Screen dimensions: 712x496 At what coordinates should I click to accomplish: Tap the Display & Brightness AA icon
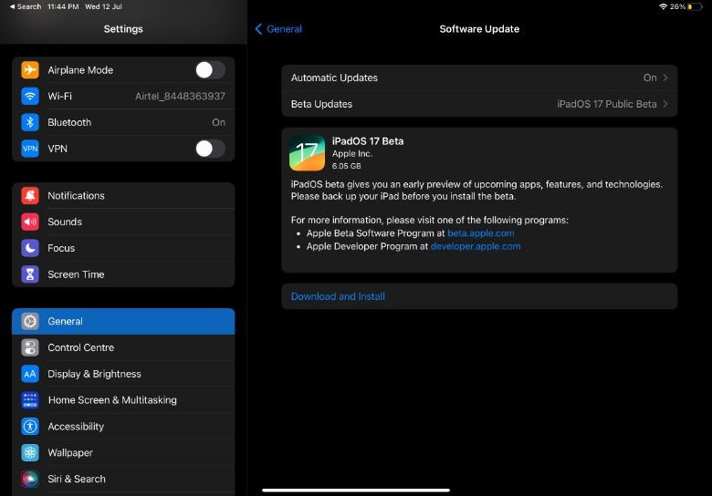(30, 374)
